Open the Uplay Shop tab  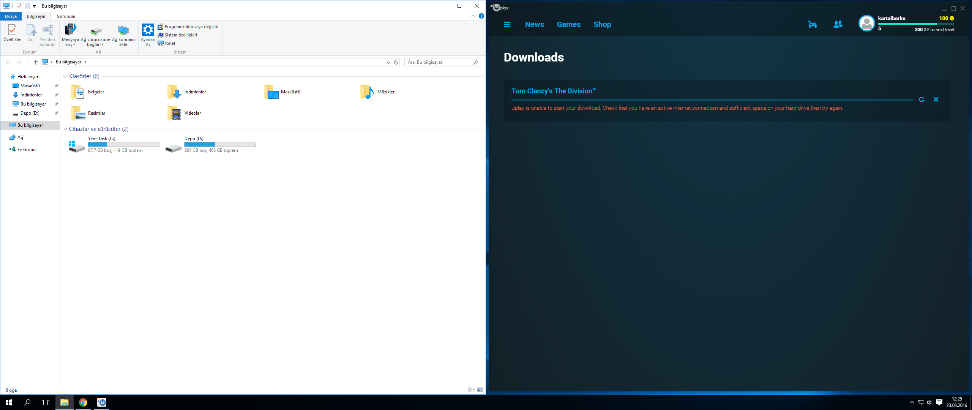click(x=602, y=25)
